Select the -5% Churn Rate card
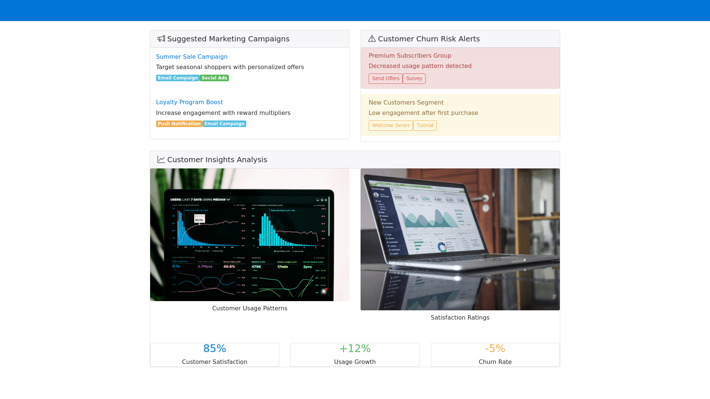The width and height of the screenshot is (710, 399). (495, 355)
